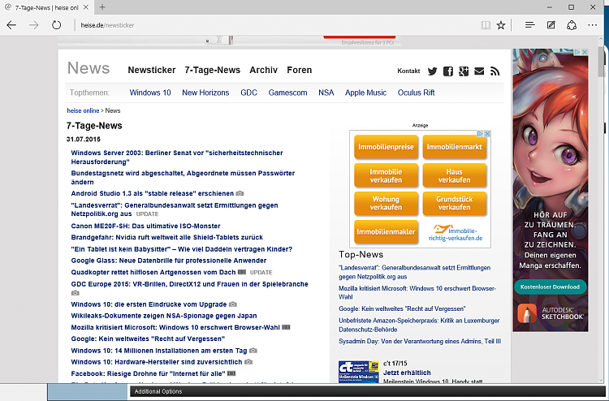This screenshot has width=609, height=401.
Task: Click the Immobilienpreise ad button
Action: [x=386, y=147]
